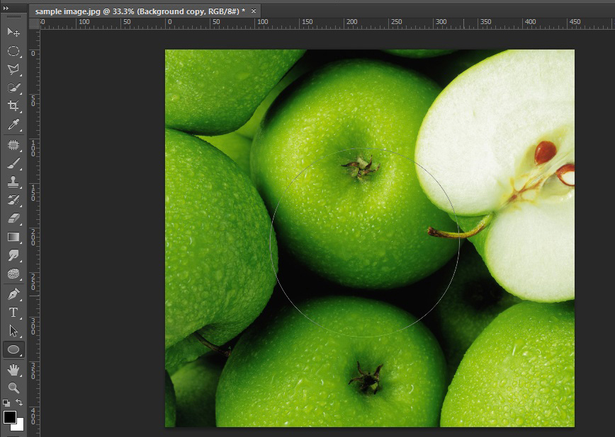Click the ruler origin corner box
This screenshot has width=615, height=437.
point(35,23)
